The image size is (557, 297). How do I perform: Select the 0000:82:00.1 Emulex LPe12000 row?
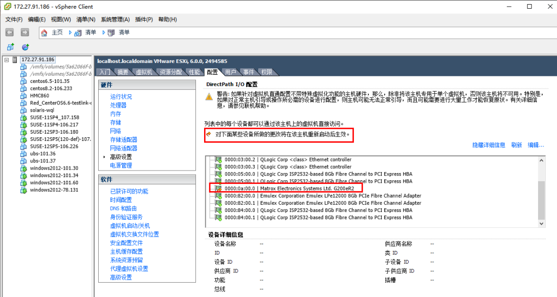323,203
